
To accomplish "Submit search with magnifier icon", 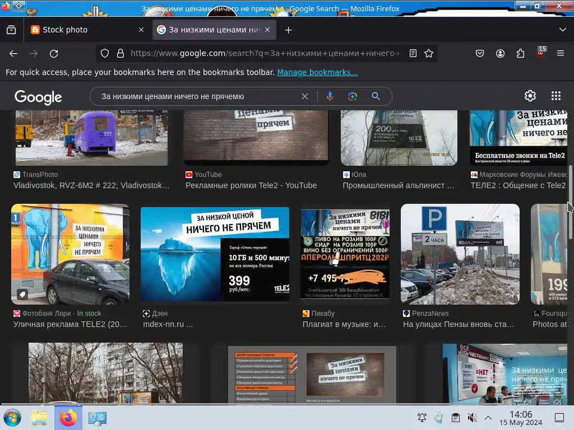I will point(376,96).
